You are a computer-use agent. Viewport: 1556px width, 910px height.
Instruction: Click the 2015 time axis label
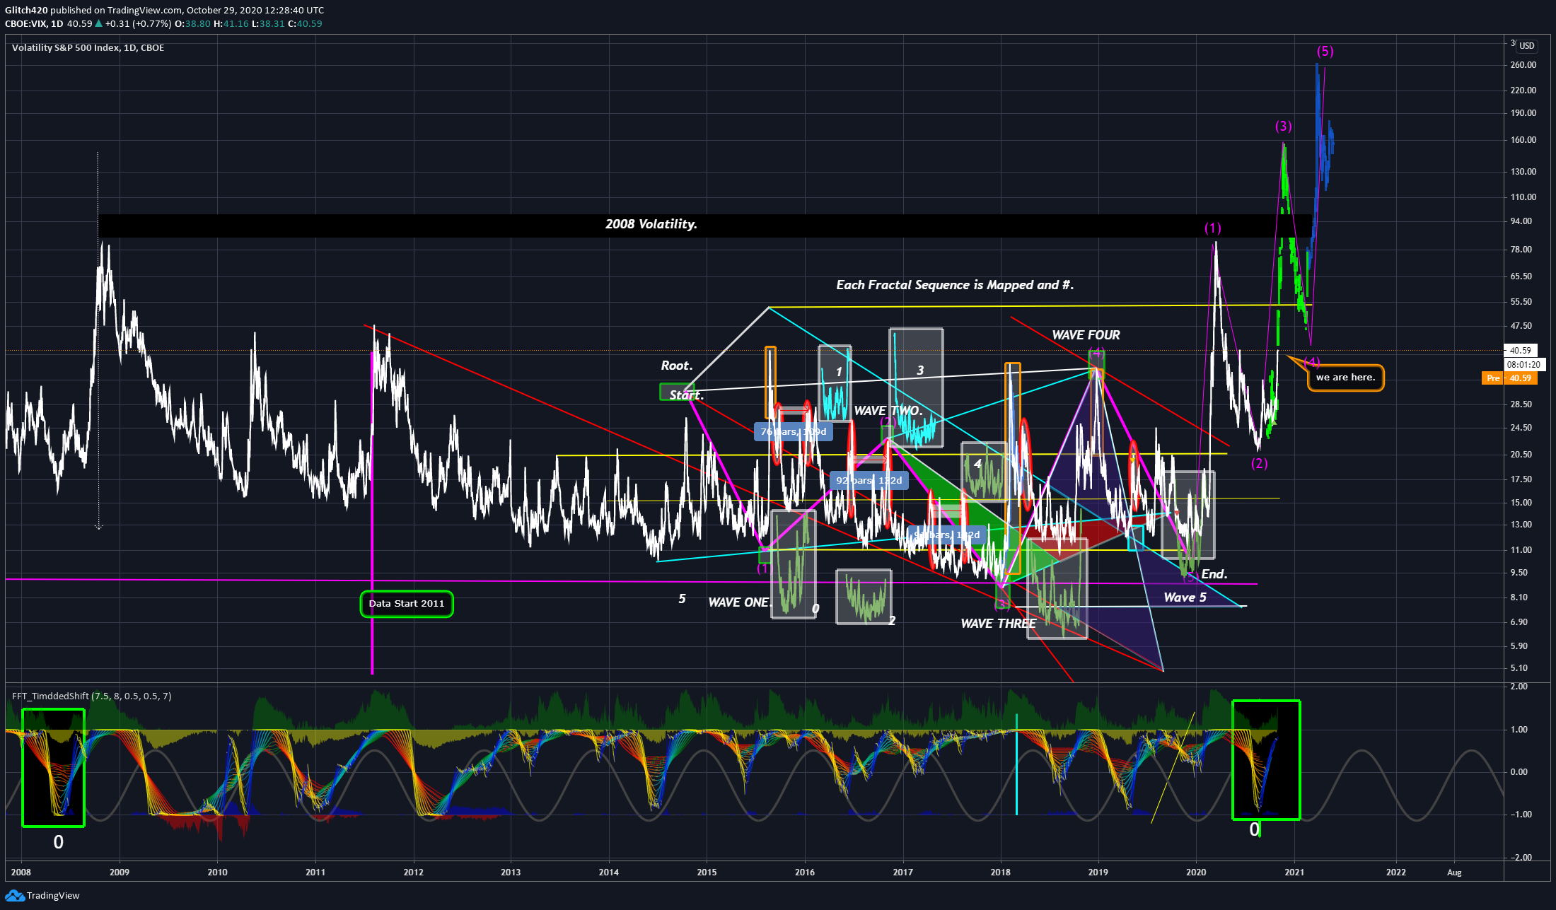click(707, 872)
